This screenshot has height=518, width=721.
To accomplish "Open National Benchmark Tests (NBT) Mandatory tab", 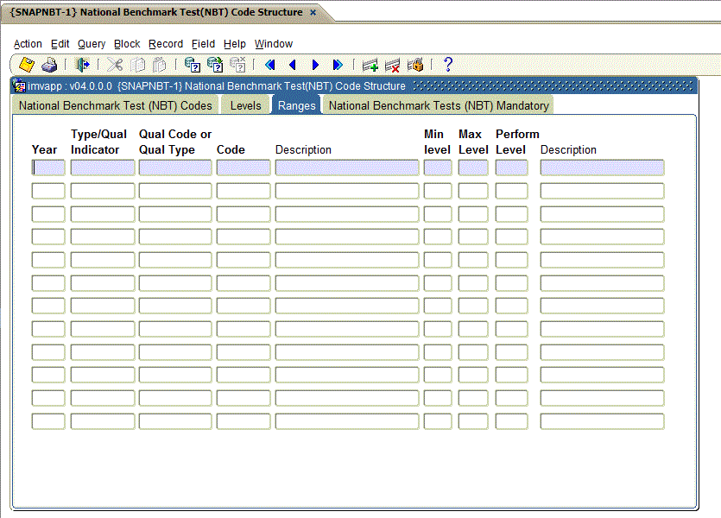I will pyautogui.click(x=438, y=105).
